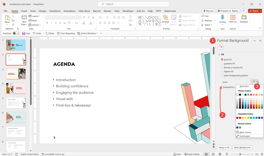Start Reading View from status bar
The height and width of the screenshot is (156, 264).
pos(220,154)
